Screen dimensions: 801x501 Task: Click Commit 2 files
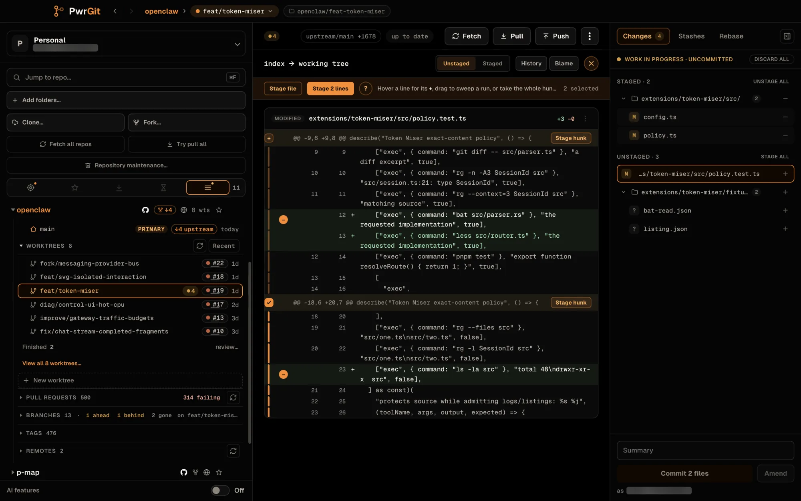pyautogui.click(x=684, y=473)
